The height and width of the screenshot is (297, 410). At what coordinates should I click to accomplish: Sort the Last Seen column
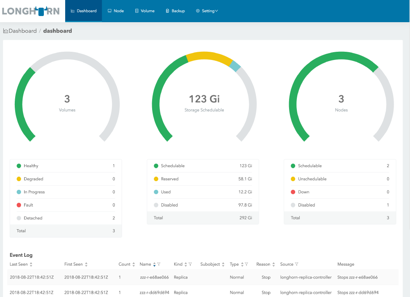[31, 265]
